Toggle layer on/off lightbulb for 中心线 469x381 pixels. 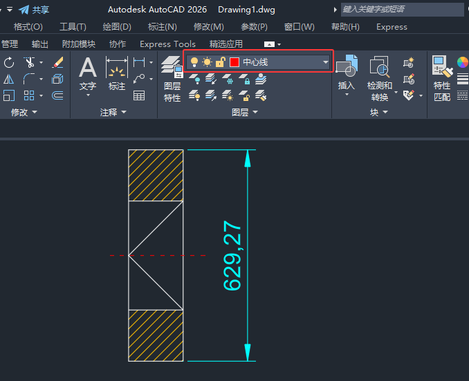[x=194, y=62]
